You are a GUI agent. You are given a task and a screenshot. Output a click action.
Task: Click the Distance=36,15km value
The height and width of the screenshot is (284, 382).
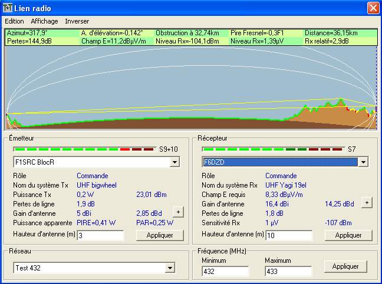[331, 33]
